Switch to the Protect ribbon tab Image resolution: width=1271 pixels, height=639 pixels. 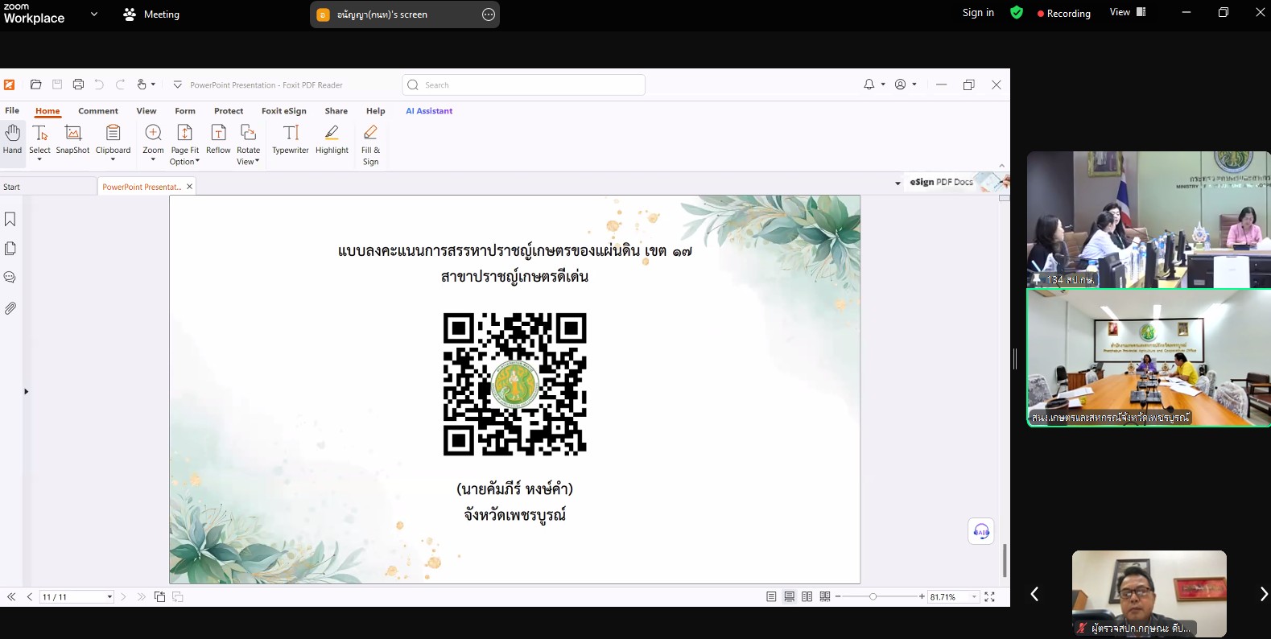point(229,111)
